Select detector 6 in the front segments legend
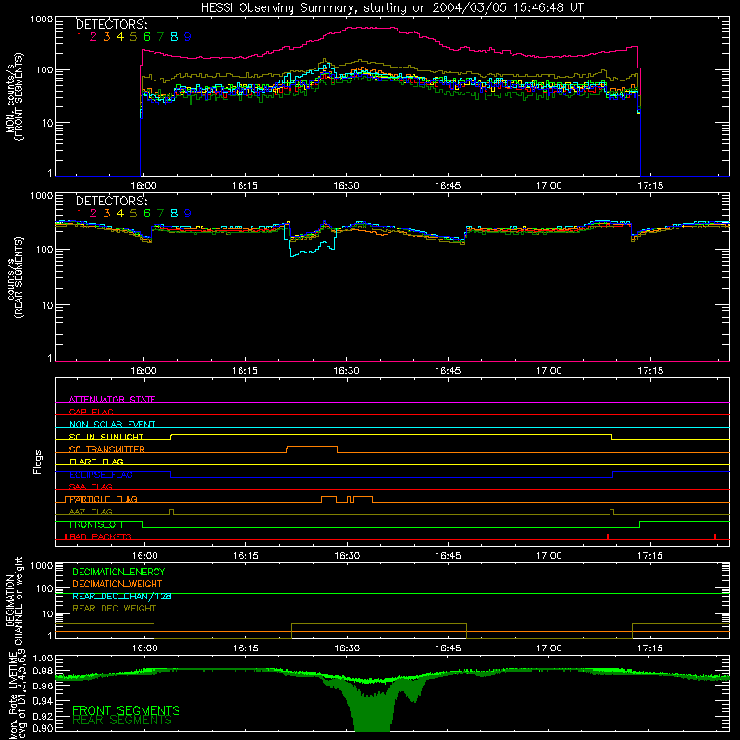Screen dimensions: 740x740 point(147,37)
